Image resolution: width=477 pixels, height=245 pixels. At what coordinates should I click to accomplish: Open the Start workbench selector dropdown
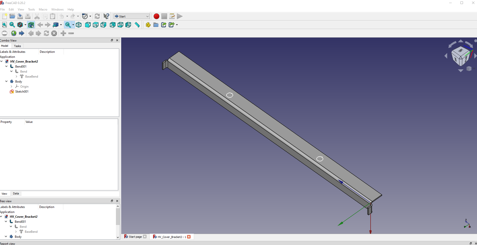pos(132,16)
